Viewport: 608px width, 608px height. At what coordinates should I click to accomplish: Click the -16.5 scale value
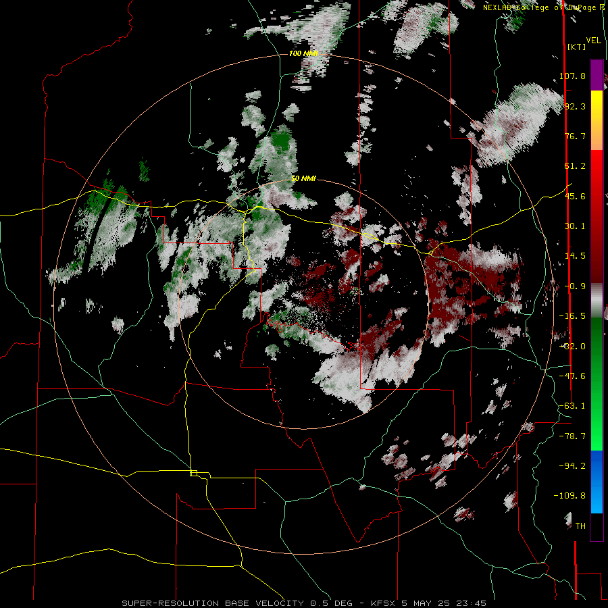pos(572,316)
